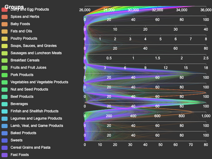212x159 pixels.
Task: Click the Baby Foods orange swatch
Action: coord(5,24)
